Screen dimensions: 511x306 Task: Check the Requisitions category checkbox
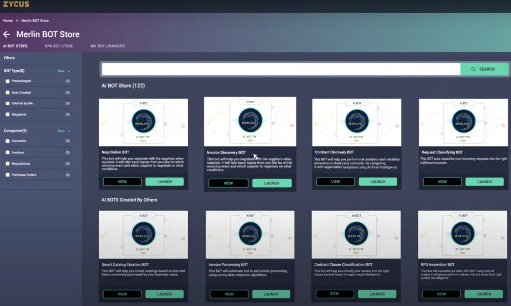pos(8,164)
